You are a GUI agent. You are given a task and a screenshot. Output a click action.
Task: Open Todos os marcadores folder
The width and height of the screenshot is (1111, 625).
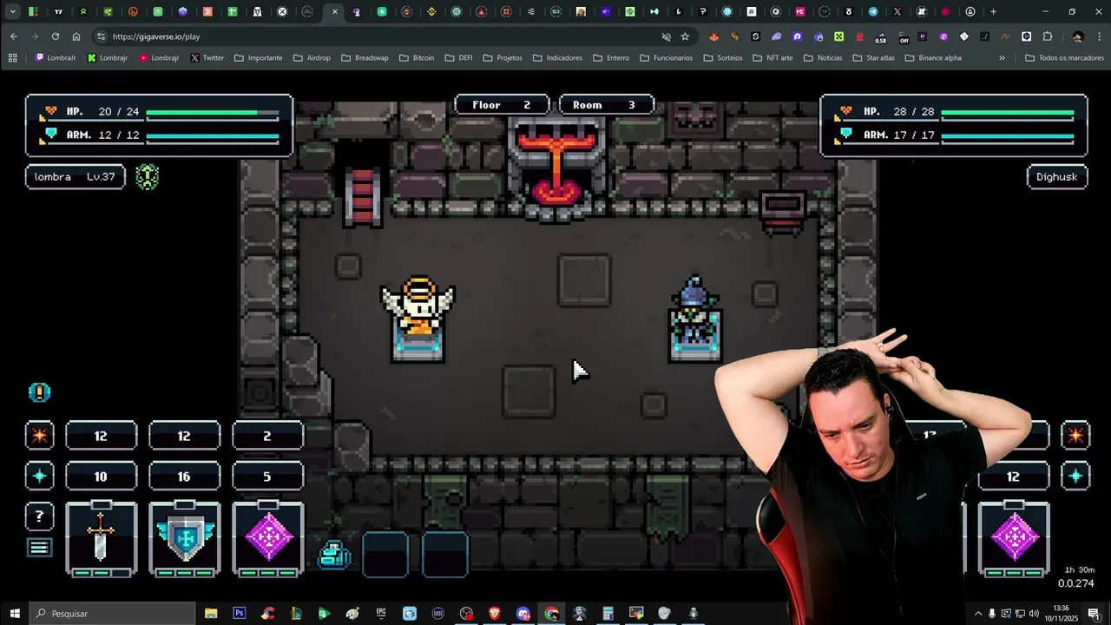coord(1064,57)
